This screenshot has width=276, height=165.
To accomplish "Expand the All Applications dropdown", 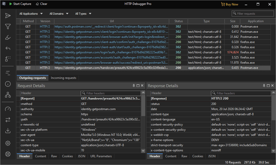I will pos(31,14).
